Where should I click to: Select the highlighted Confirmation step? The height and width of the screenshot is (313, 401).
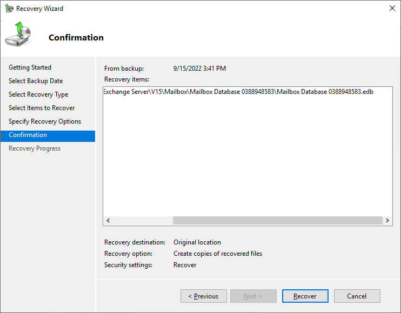click(x=48, y=136)
